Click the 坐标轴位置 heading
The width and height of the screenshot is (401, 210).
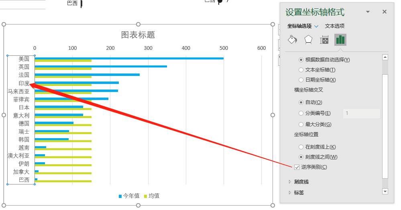coord(306,134)
